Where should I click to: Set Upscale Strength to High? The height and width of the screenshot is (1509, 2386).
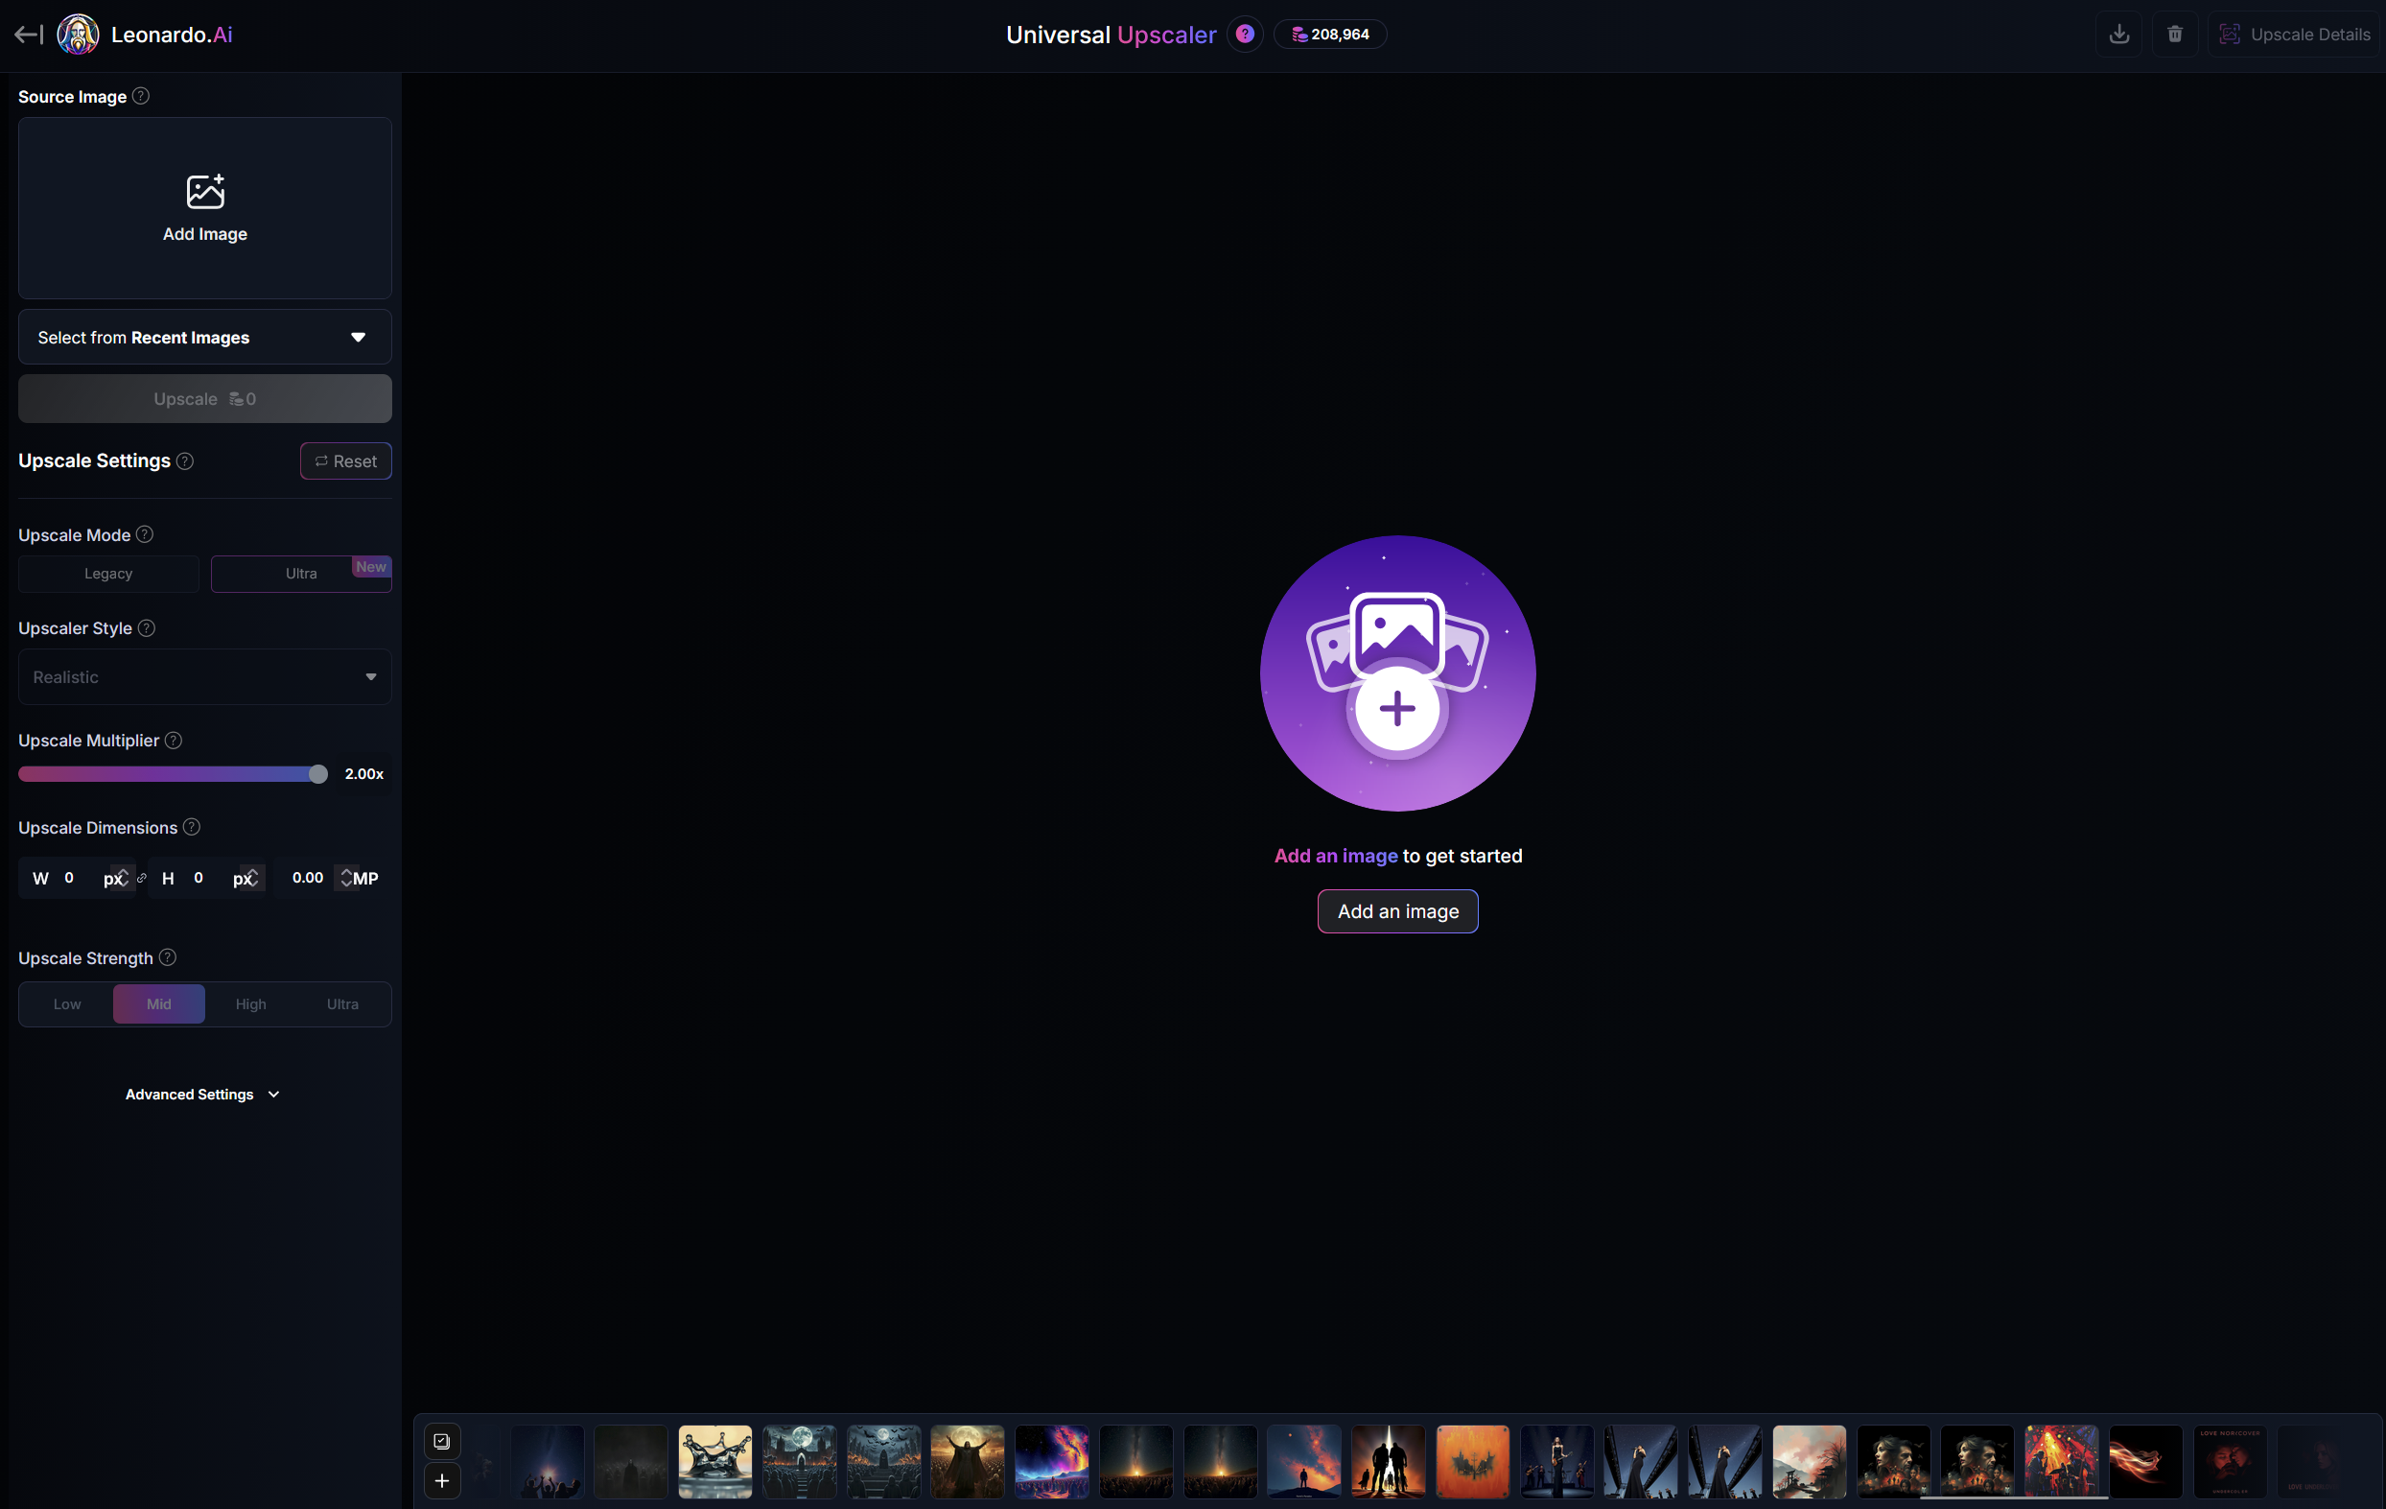click(x=250, y=1003)
